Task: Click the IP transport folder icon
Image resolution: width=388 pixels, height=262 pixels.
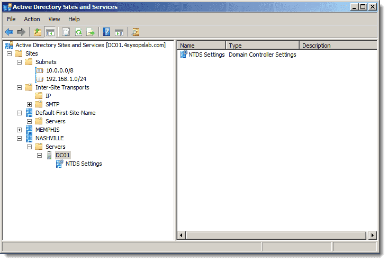Action: click(39, 96)
